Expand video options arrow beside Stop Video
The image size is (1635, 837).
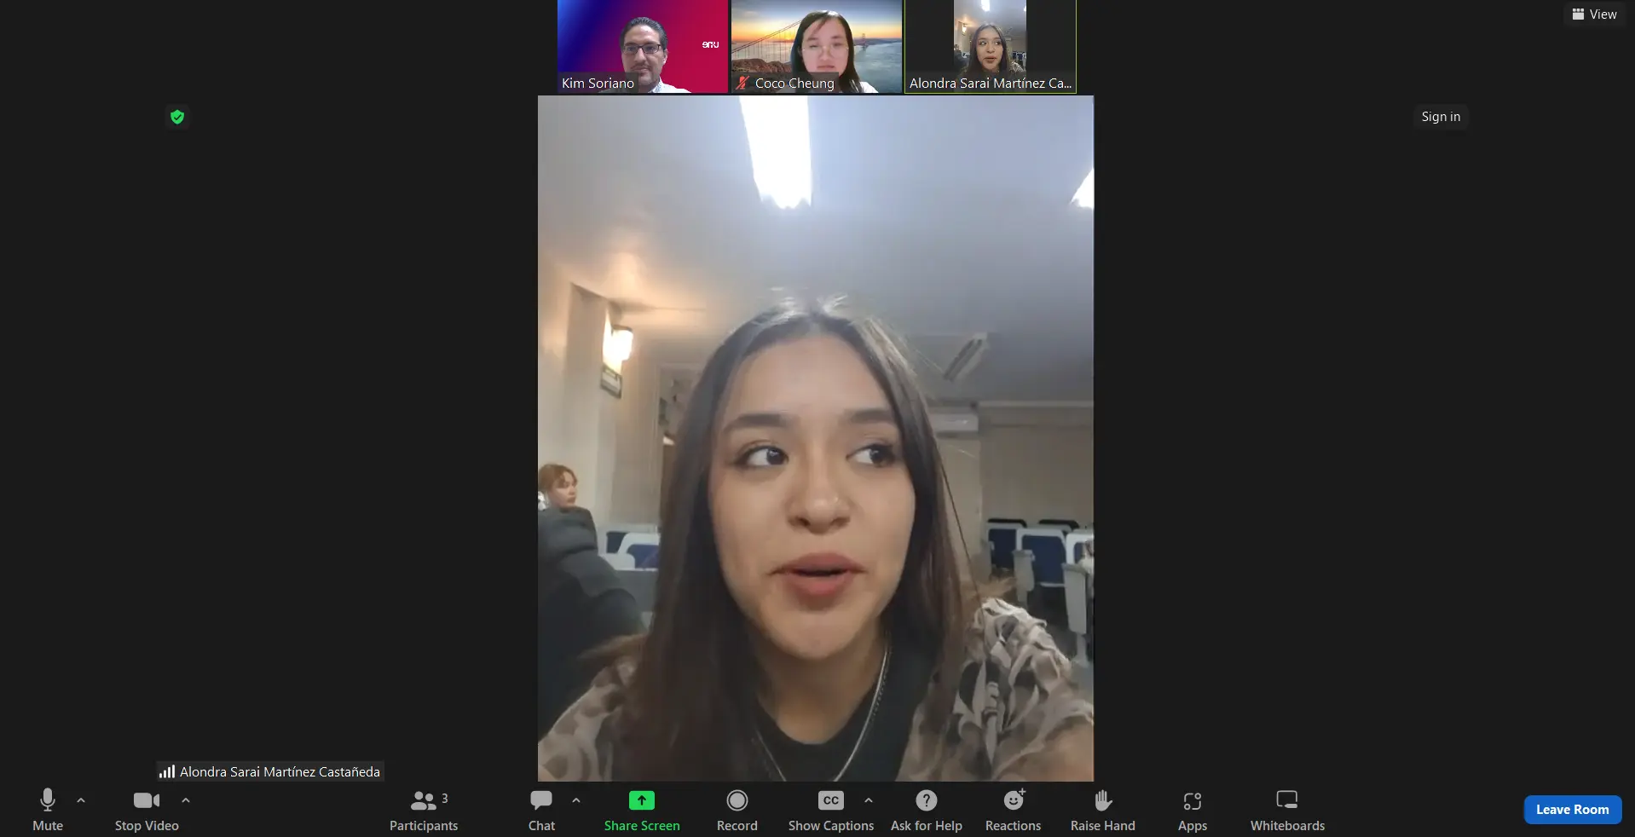(x=186, y=800)
